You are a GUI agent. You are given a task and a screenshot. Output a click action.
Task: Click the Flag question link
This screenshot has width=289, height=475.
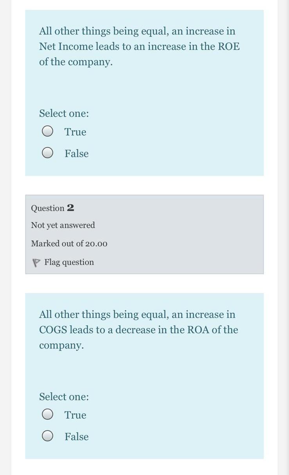(69, 262)
